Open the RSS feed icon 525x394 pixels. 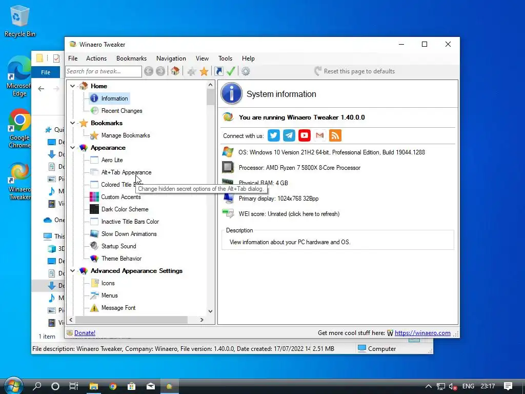point(335,135)
